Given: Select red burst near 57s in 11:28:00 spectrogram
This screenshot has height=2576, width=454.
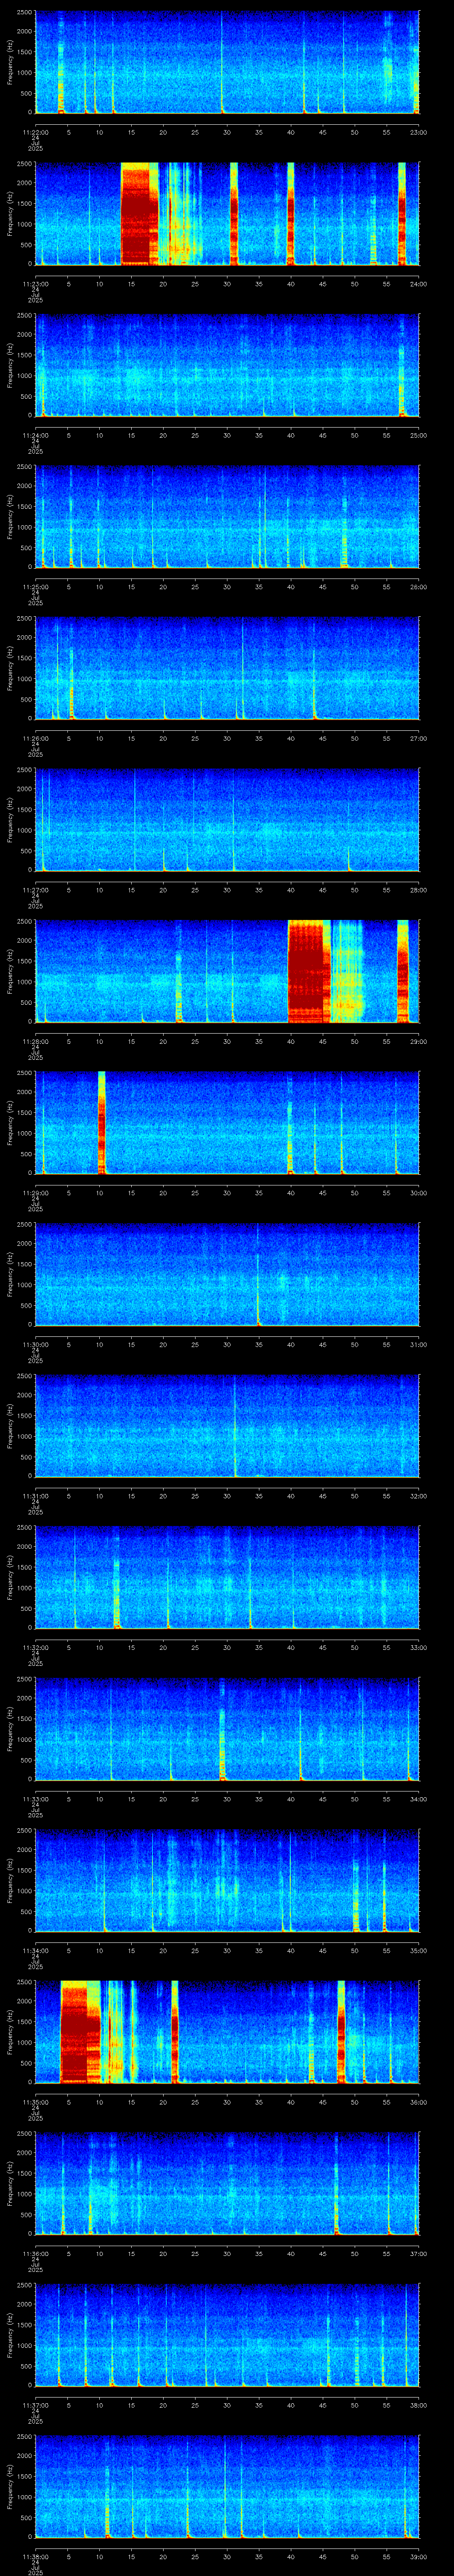Looking at the screenshot, I should tap(403, 971).
